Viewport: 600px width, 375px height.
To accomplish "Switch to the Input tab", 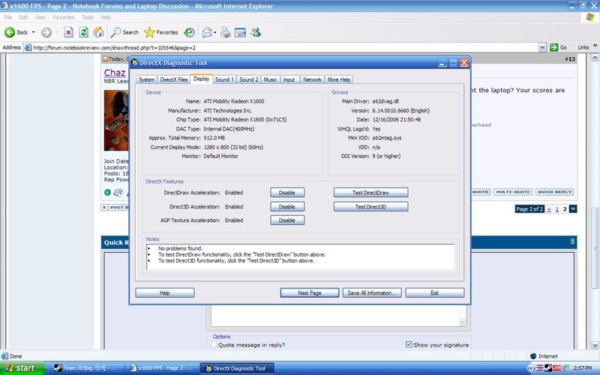I will (x=289, y=79).
